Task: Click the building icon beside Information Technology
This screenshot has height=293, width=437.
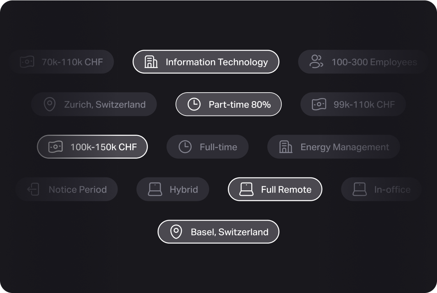Action: 151,62
